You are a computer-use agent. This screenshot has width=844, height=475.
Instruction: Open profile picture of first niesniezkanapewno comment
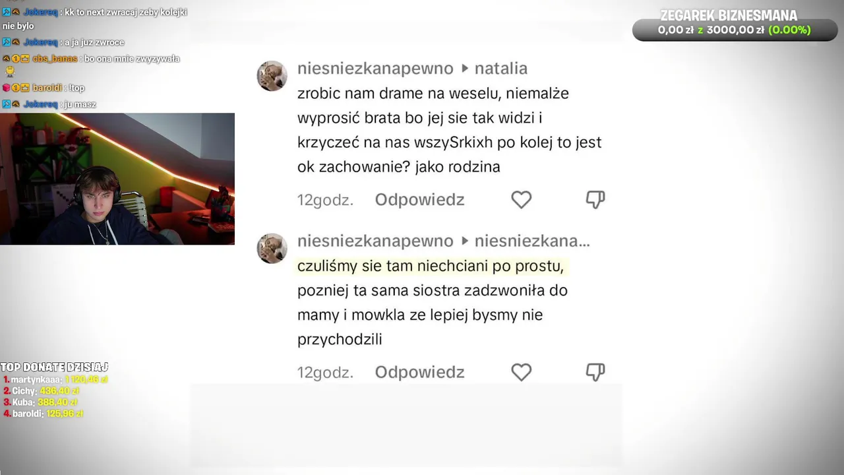pyautogui.click(x=272, y=76)
